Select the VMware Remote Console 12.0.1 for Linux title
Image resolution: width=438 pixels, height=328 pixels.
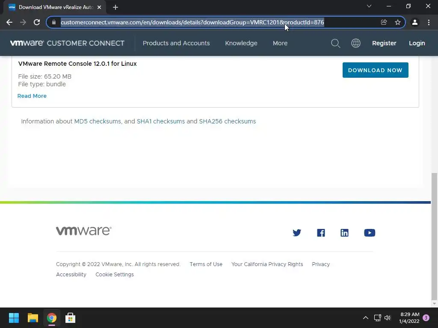77,64
